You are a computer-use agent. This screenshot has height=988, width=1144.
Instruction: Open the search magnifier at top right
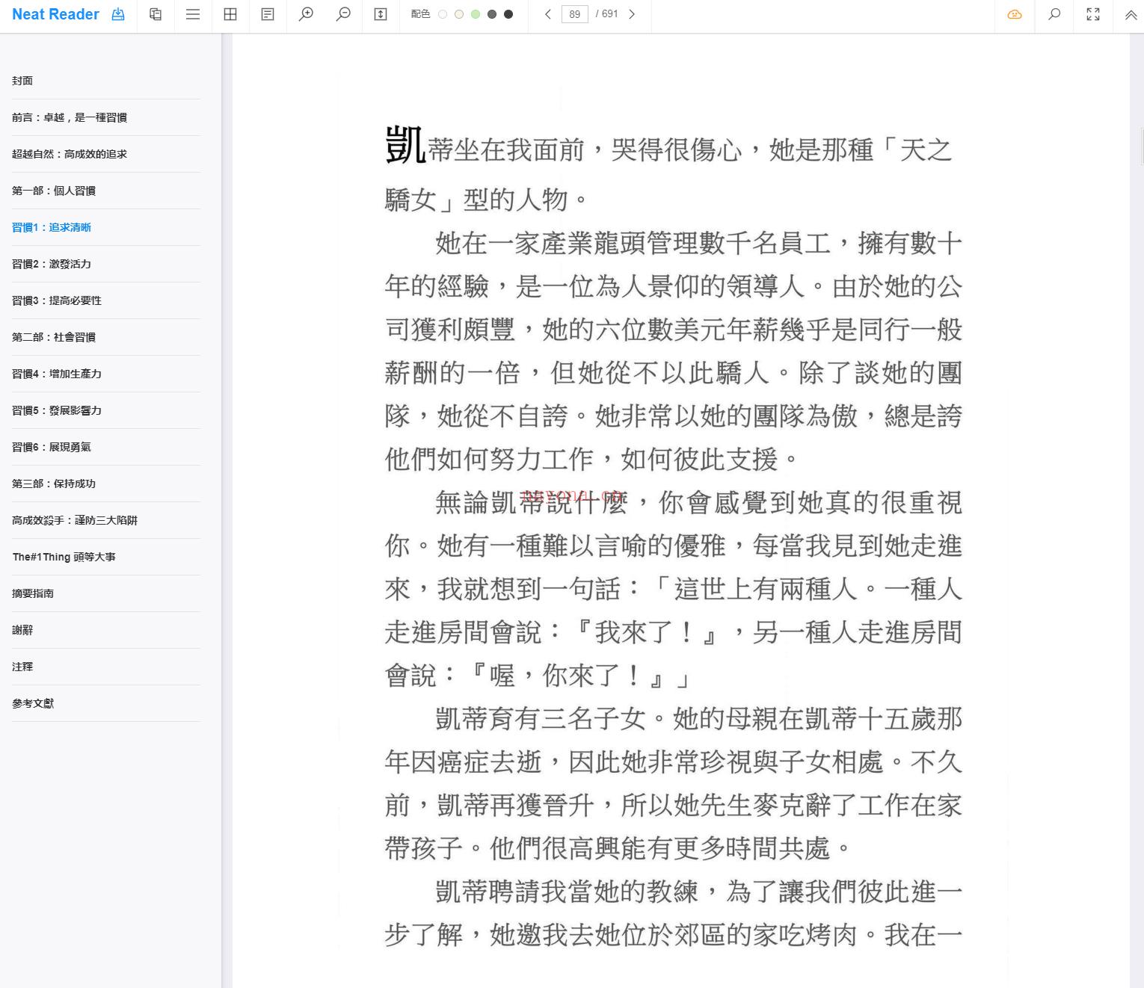pos(1054,14)
